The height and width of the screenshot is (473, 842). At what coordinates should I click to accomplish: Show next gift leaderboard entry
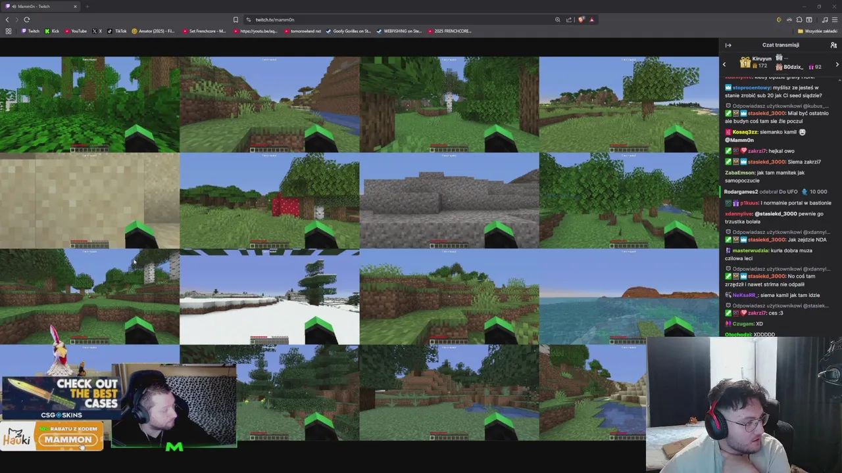click(x=837, y=64)
